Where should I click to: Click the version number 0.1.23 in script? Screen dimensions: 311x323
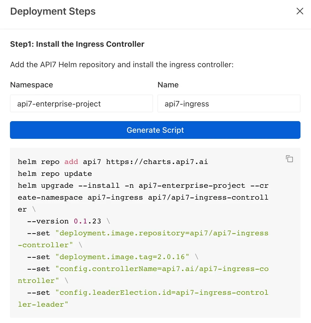pyautogui.click(x=87, y=221)
